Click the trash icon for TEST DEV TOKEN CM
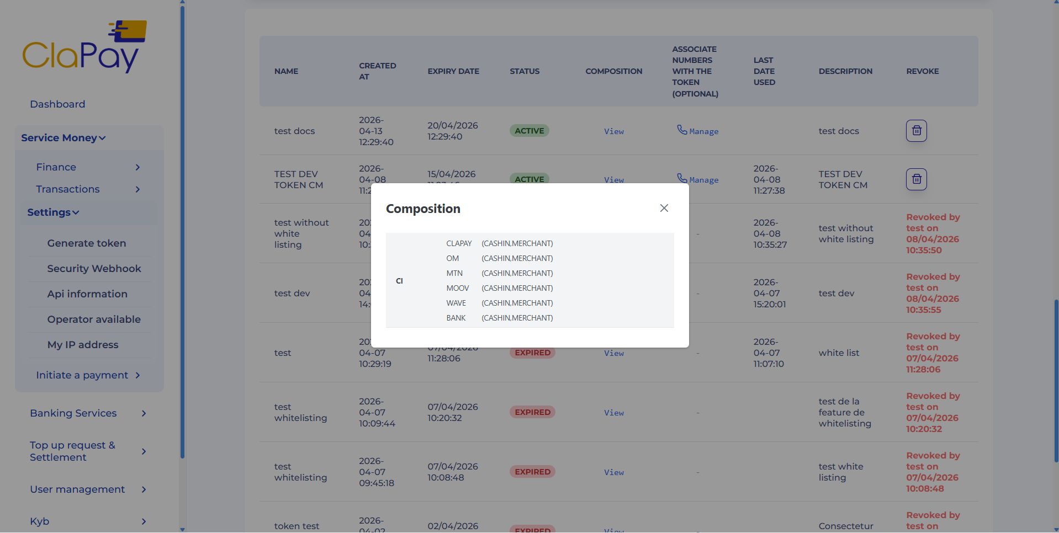The image size is (1059, 533). point(916,179)
